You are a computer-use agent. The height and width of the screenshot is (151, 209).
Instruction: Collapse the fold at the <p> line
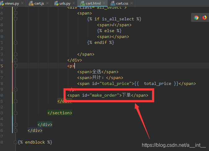15,66
